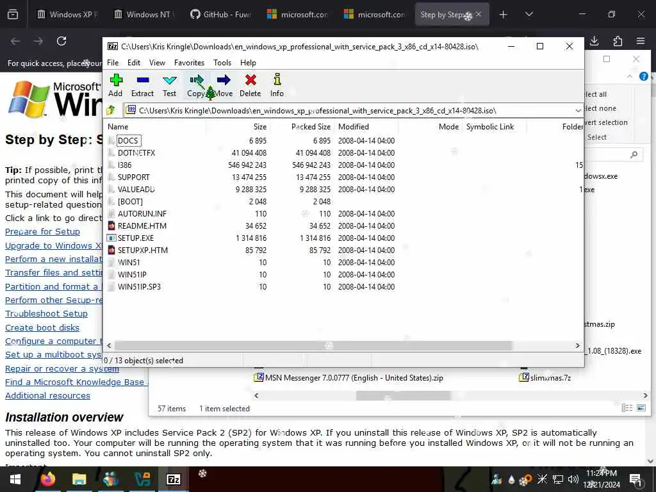The height and width of the screenshot is (492, 656).
Task: Open the Troubleshoot Setup link
Action: click(46, 314)
